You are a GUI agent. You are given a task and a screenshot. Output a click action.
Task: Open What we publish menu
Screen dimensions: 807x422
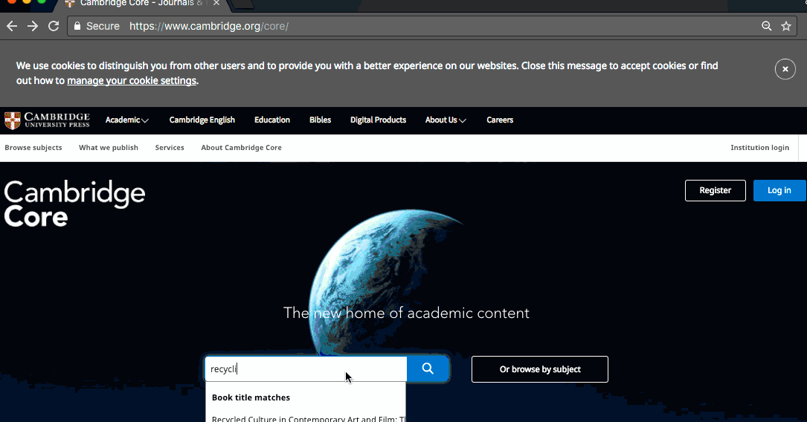pyautogui.click(x=109, y=148)
